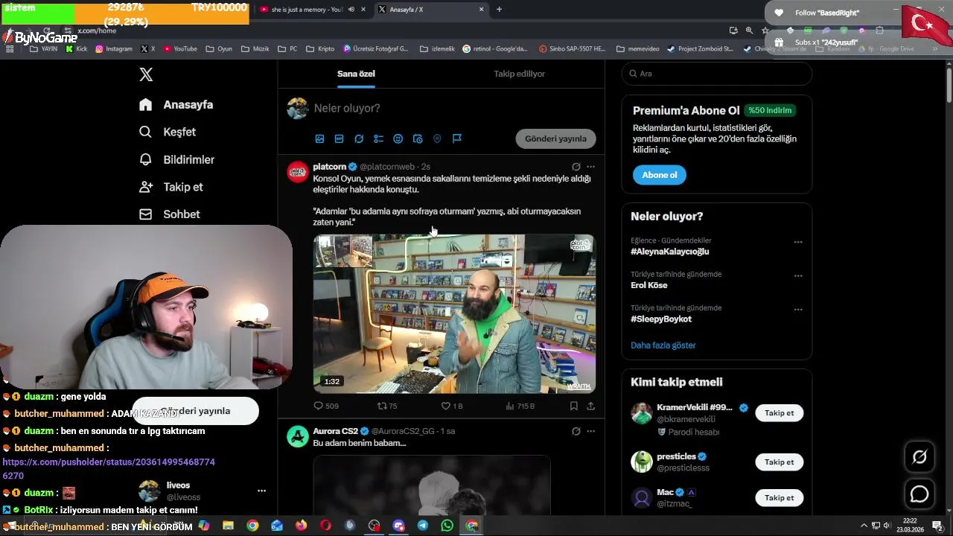Tag a location in composer

437,138
